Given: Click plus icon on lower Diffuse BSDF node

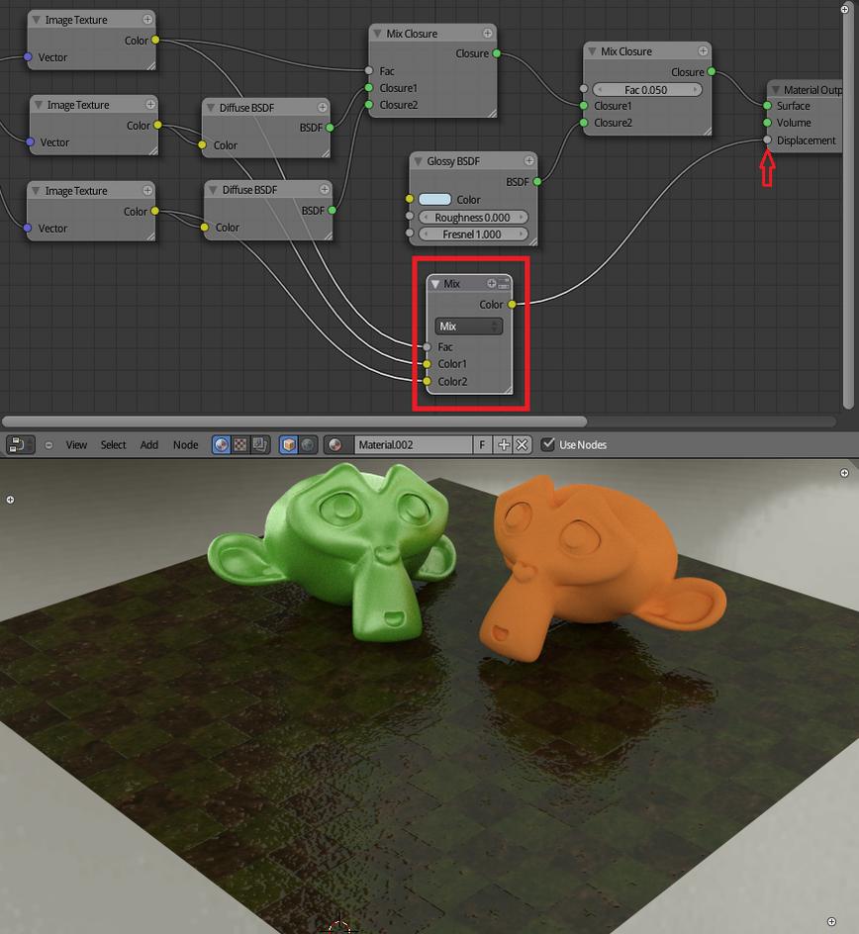Looking at the screenshot, I should tap(324, 189).
